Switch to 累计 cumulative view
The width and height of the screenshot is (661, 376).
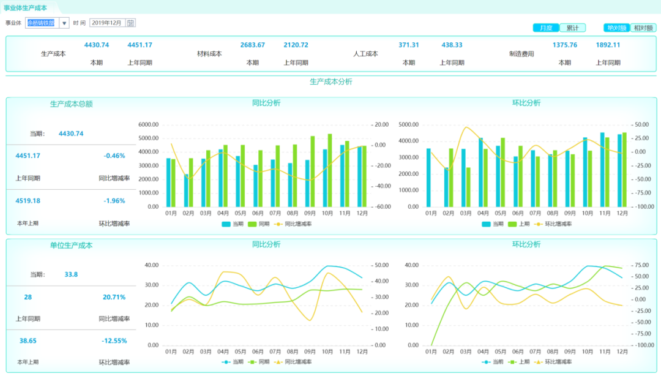pyautogui.click(x=573, y=28)
